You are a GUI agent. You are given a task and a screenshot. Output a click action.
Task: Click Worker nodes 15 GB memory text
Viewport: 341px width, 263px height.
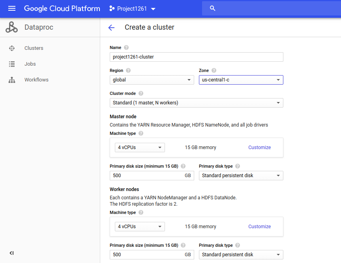click(200, 227)
